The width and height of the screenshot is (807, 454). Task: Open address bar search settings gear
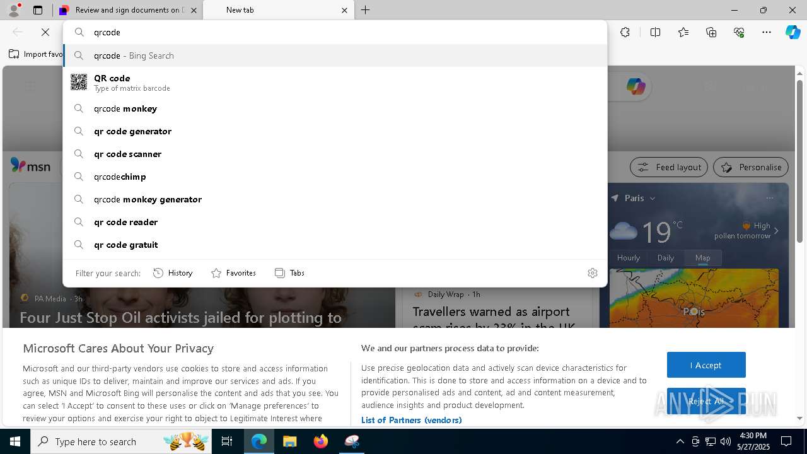(592, 273)
